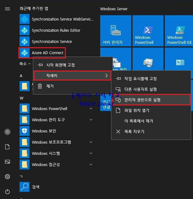Image resolution: width=193 pixels, height=199 pixels.
Task: Choose 관리자 권한으로 실행
Action: [151, 100]
